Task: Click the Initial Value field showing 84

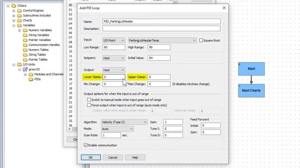Action: pyautogui.click(x=159, y=58)
